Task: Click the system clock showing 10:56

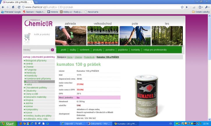Action: point(206,124)
